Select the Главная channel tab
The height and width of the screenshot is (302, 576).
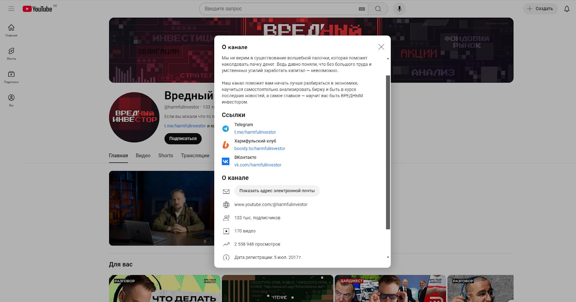pos(118,156)
